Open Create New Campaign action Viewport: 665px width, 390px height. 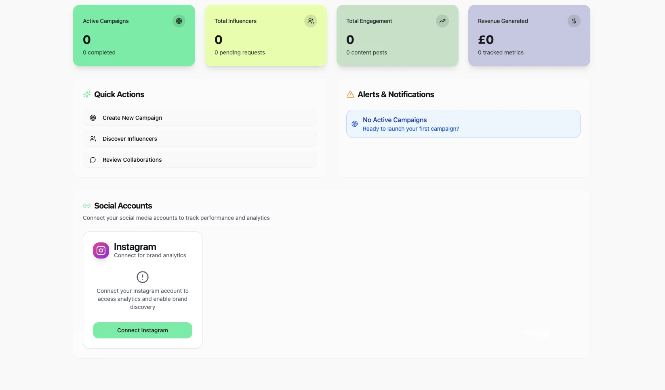(x=200, y=118)
